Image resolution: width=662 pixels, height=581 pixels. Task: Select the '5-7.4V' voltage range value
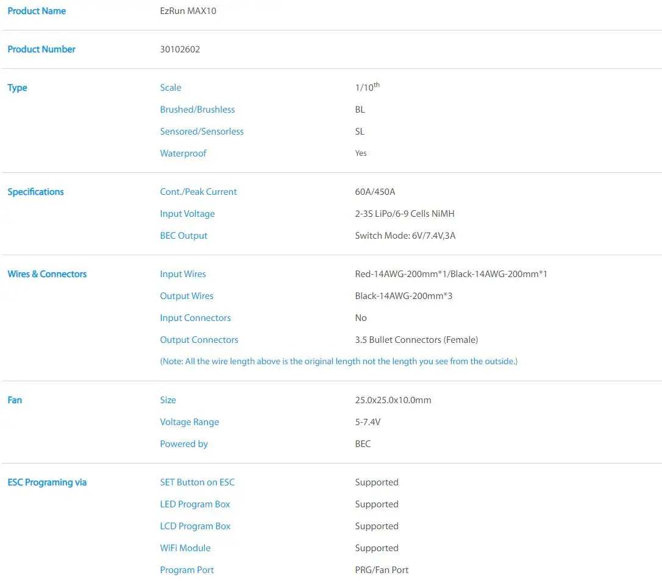(368, 423)
